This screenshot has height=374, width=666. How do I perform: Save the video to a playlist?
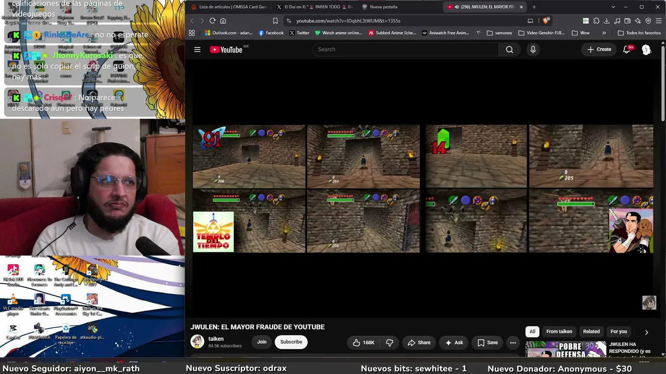488,342
